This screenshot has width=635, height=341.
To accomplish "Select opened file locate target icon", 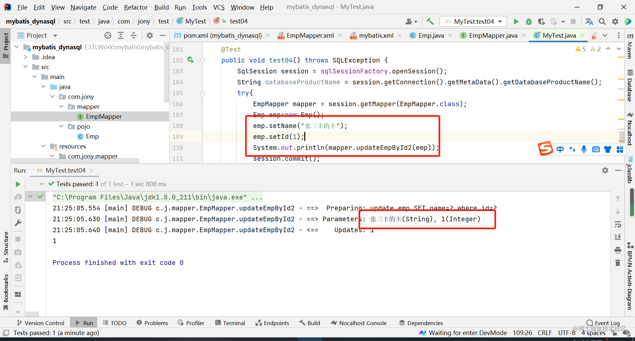I will (108, 35).
